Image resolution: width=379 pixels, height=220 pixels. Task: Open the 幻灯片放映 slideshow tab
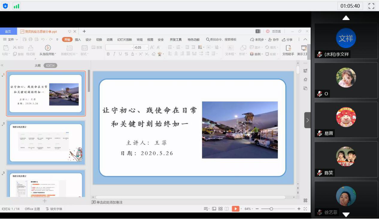point(125,40)
